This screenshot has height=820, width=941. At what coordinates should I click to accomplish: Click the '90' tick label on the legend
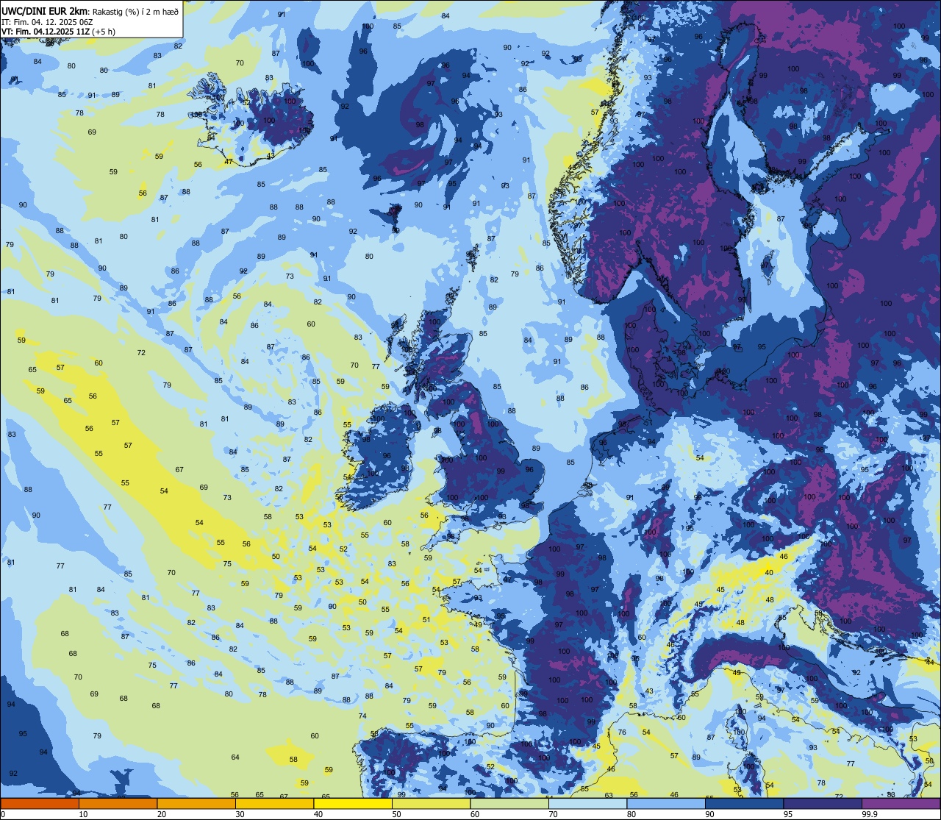tap(709, 814)
